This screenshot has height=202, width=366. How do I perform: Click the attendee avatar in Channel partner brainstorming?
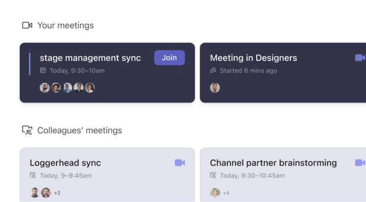tap(215, 193)
